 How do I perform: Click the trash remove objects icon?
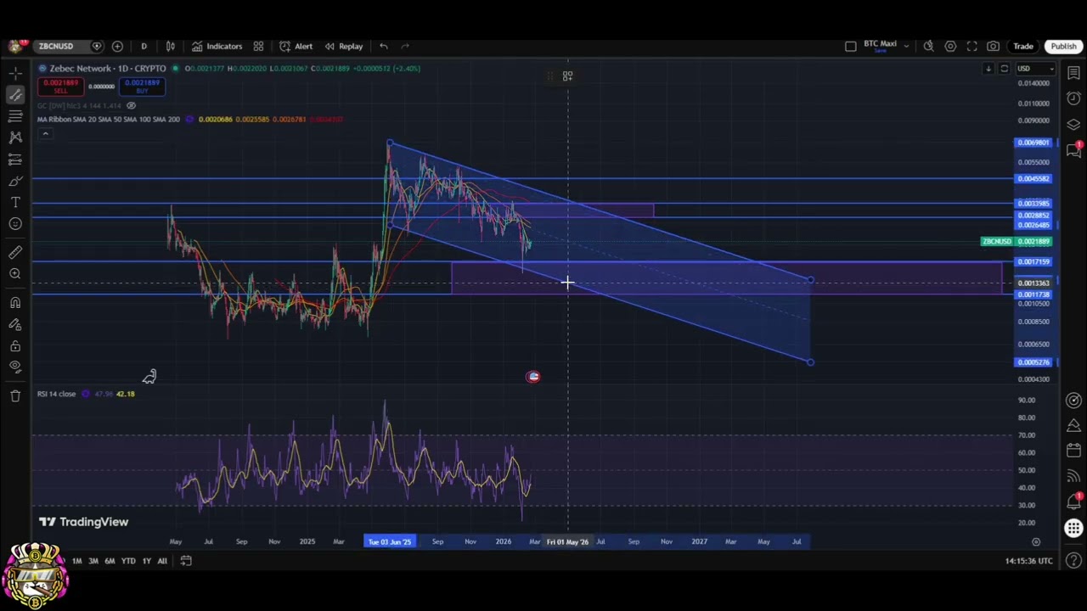15,395
